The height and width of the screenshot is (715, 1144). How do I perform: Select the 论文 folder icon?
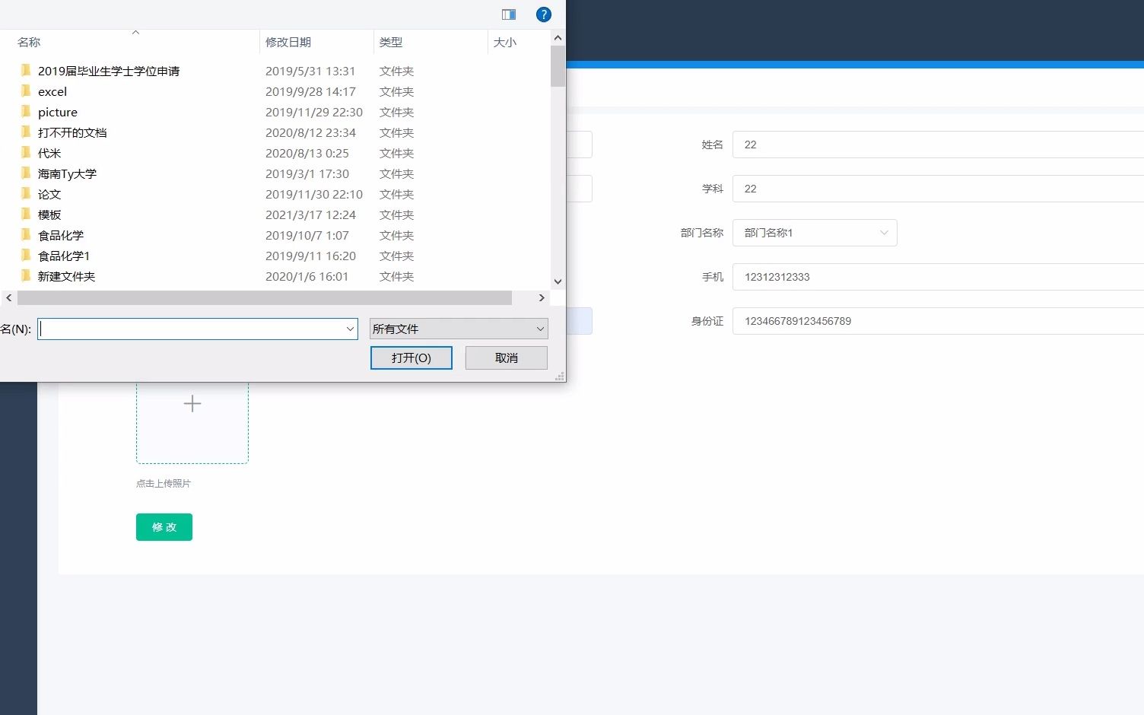pos(26,193)
